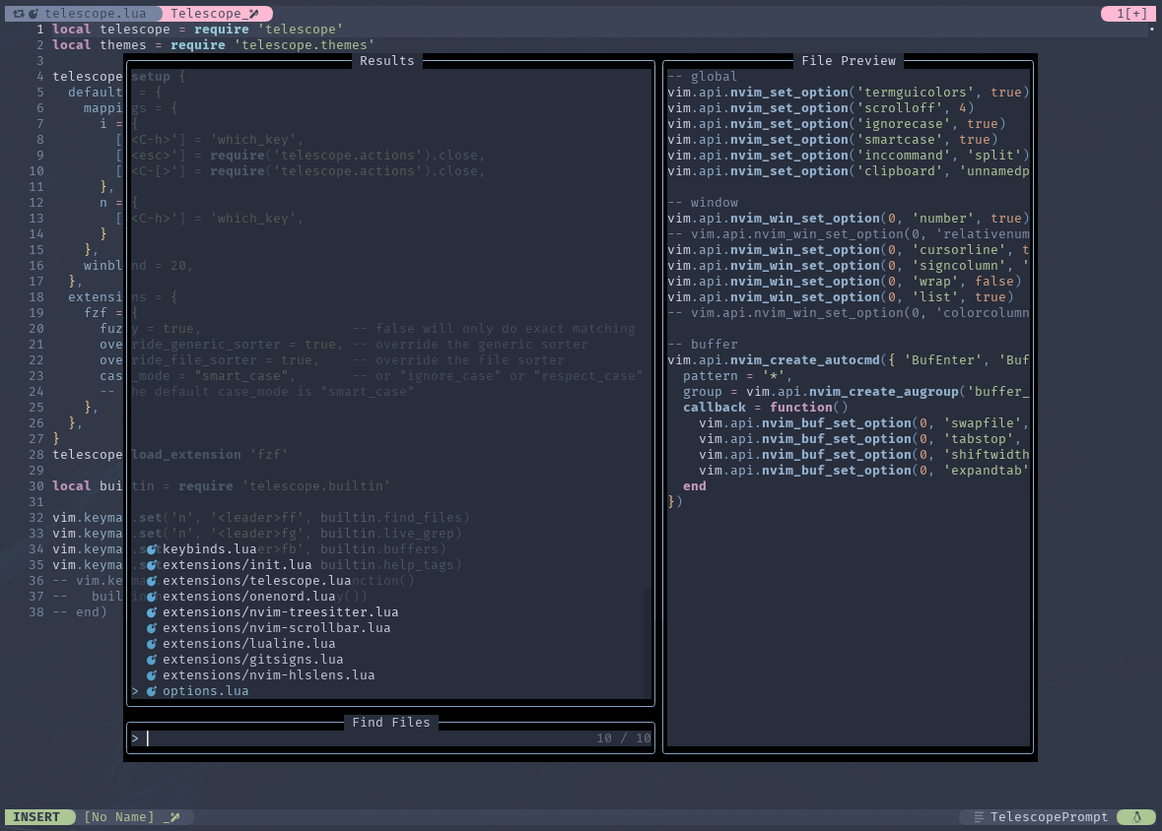Viewport: 1162px width, 831px height.
Task: Select extensions/nvim-hlslens.lua in Results
Action: (268, 674)
